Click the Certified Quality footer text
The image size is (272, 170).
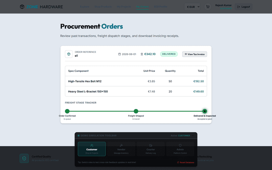point(41,157)
